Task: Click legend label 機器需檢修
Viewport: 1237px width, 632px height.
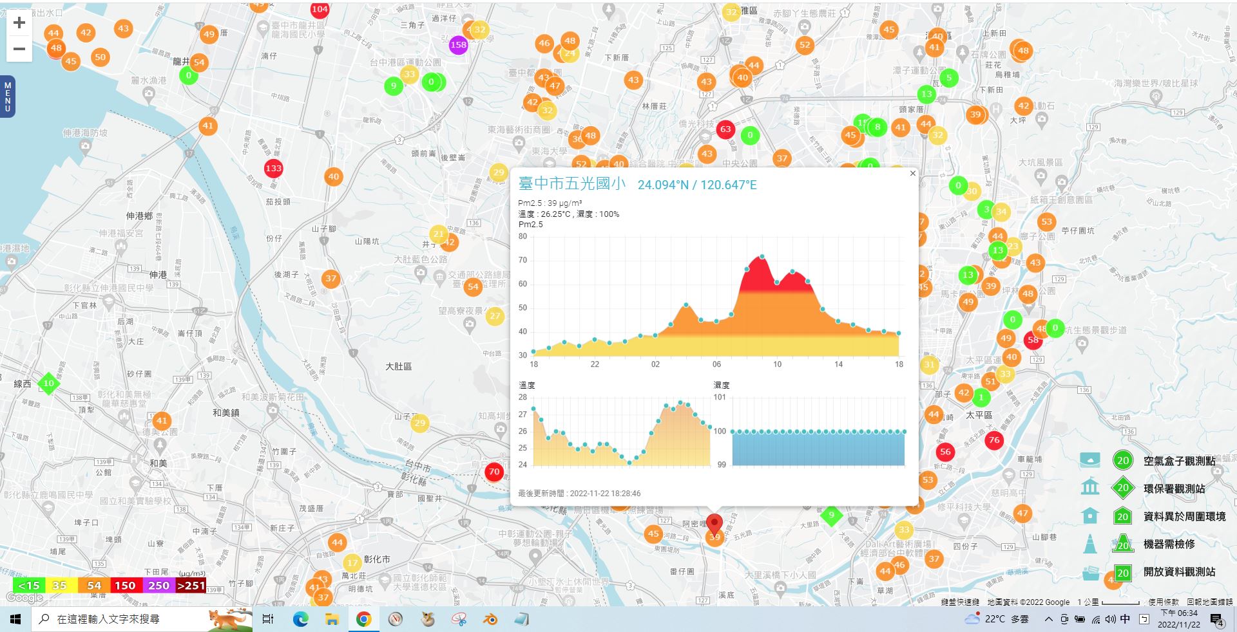Action: coord(1169,544)
